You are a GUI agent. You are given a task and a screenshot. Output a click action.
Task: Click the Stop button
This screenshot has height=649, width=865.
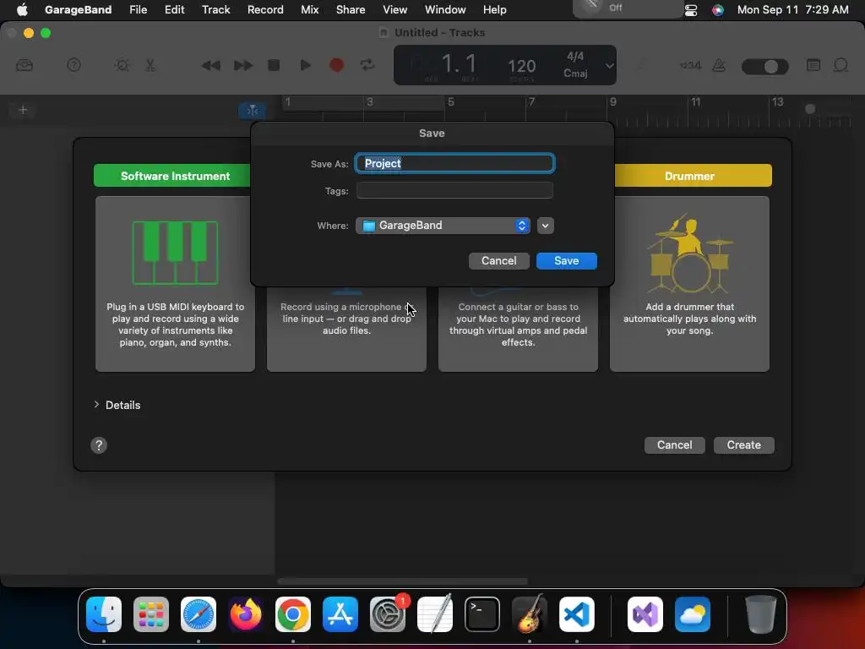(x=274, y=65)
